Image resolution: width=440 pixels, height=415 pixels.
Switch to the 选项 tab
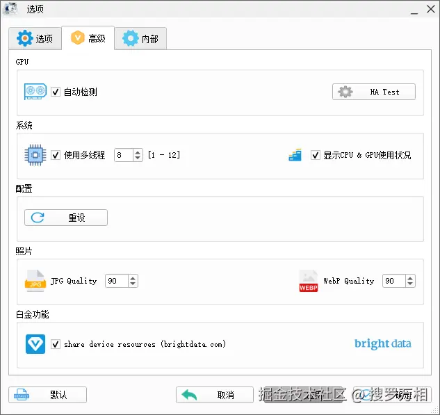[35, 38]
